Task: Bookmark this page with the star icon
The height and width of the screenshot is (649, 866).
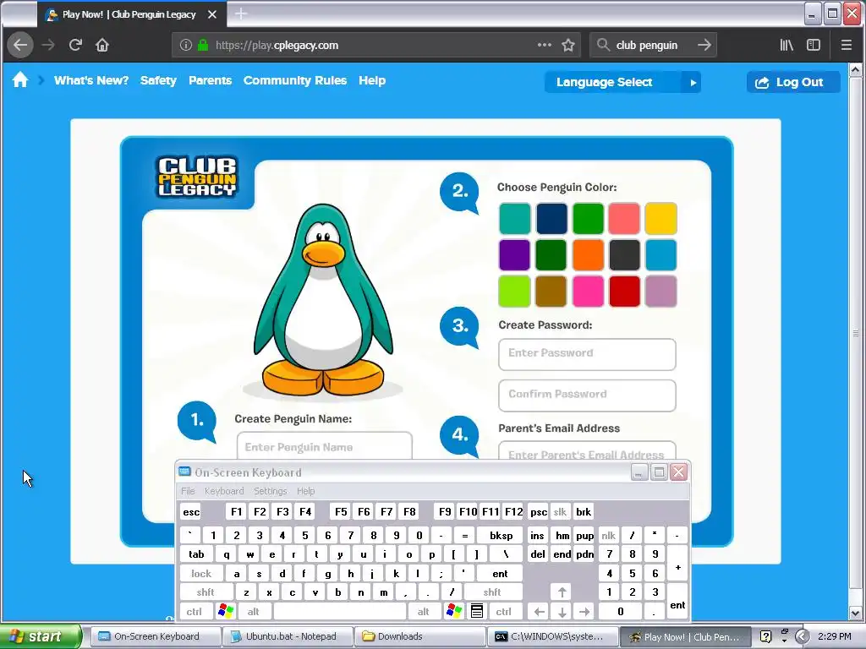Action: 568,45
